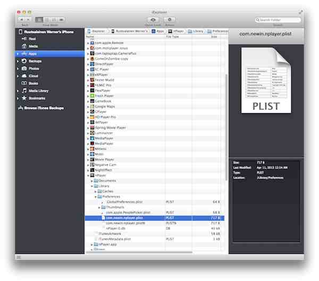Click Browse iTunes Backups

tap(41, 108)
